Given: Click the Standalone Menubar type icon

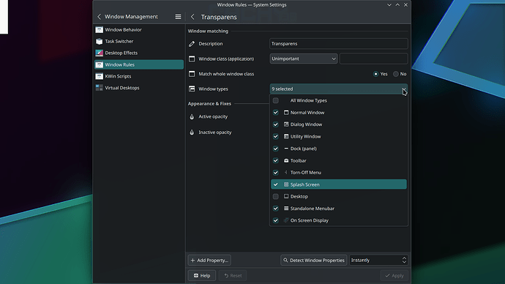Looking at the screenshot, I should pos(286,209).
